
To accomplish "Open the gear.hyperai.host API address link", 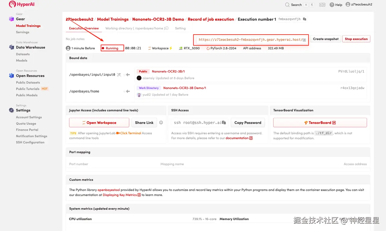I will (x=250, y=40).
